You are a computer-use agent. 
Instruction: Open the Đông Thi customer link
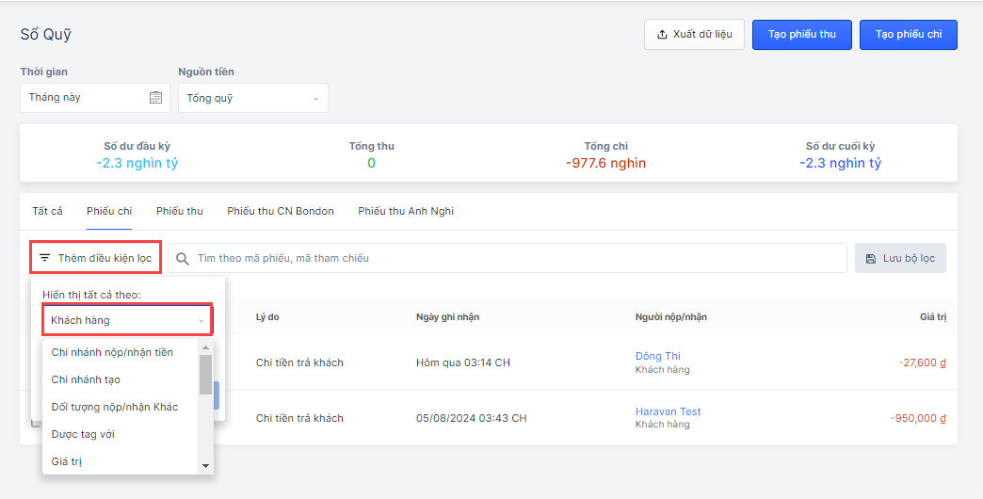(x=657, y=356)
